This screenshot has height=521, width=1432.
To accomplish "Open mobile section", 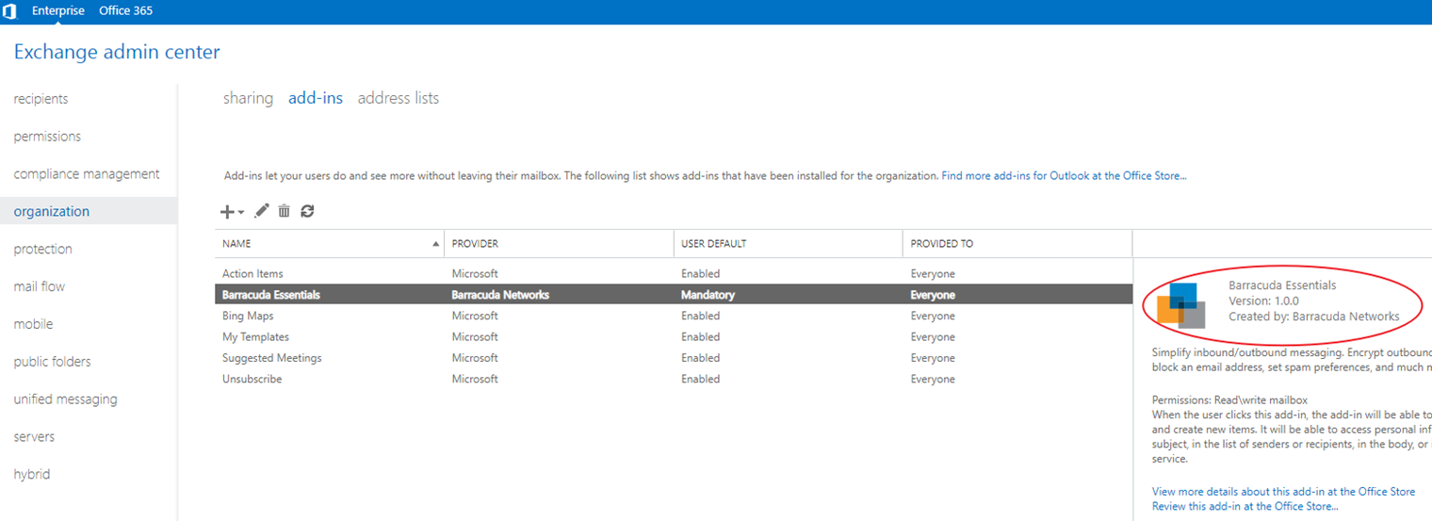I will (x=33, y=324).
